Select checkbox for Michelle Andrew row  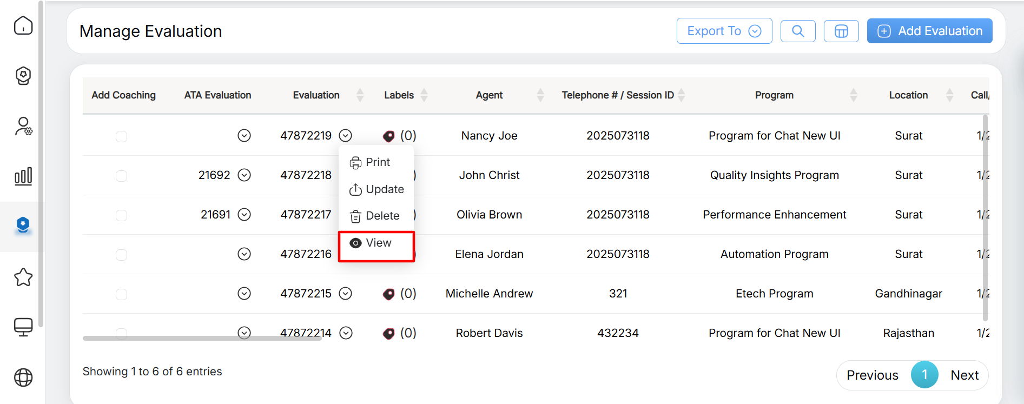tap(121, 294)
